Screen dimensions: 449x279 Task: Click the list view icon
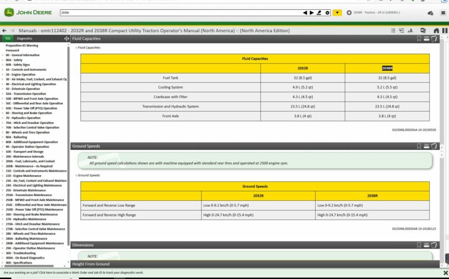pyautogui.click(x=393, y=30)
